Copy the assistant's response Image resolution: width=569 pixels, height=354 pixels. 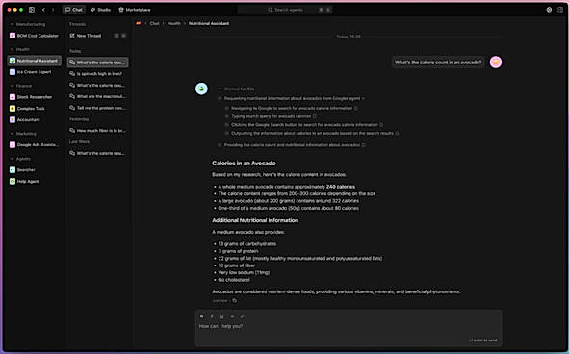click(x=234, y=301)
